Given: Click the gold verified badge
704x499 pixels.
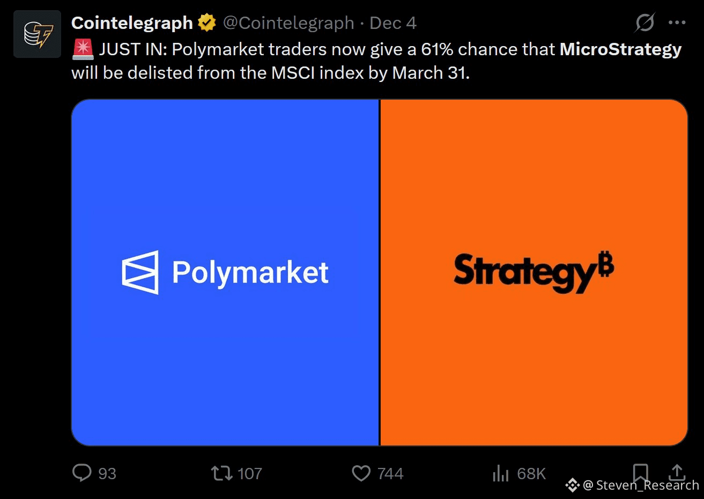Looking at the screenshot, I should (206, 23).
